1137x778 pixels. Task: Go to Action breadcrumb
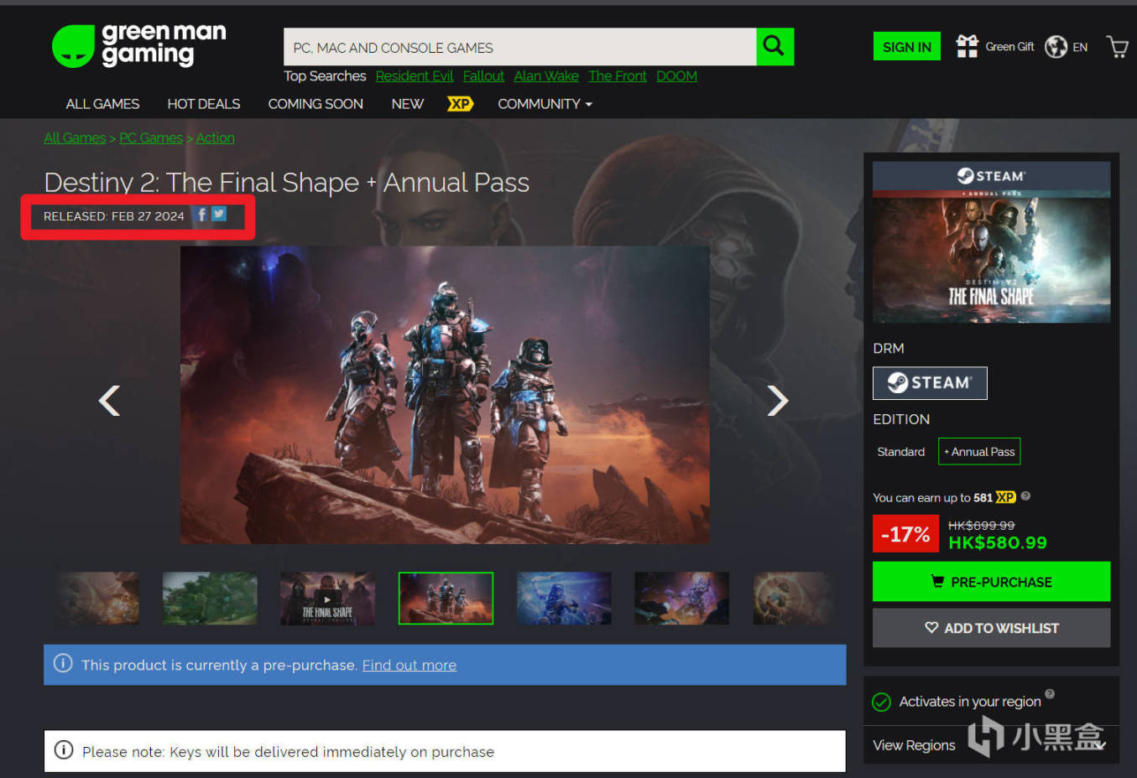(216, 137)
